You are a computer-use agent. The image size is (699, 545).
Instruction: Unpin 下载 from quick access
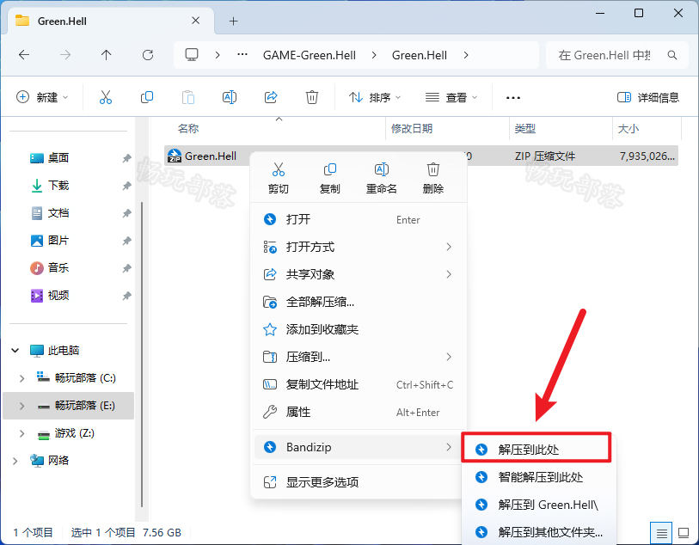point(126,186)
